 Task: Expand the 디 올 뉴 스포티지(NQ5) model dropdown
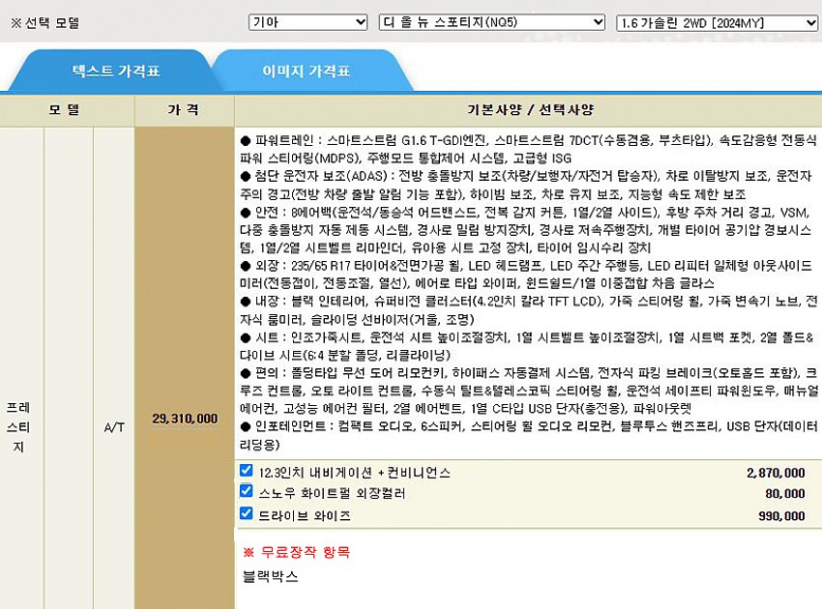tap(492, 22)
